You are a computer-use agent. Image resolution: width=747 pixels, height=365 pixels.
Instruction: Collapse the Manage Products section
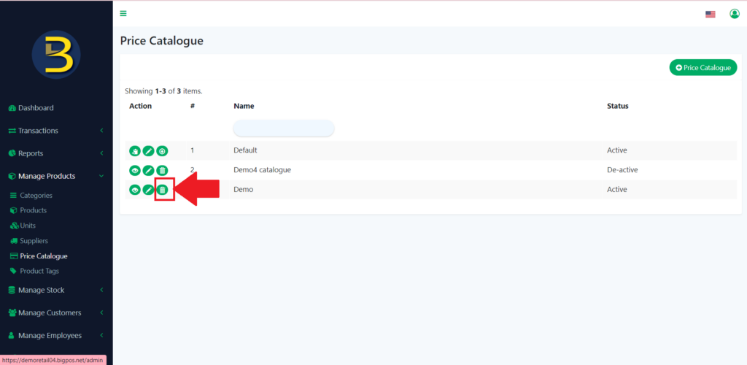(47, 176)
